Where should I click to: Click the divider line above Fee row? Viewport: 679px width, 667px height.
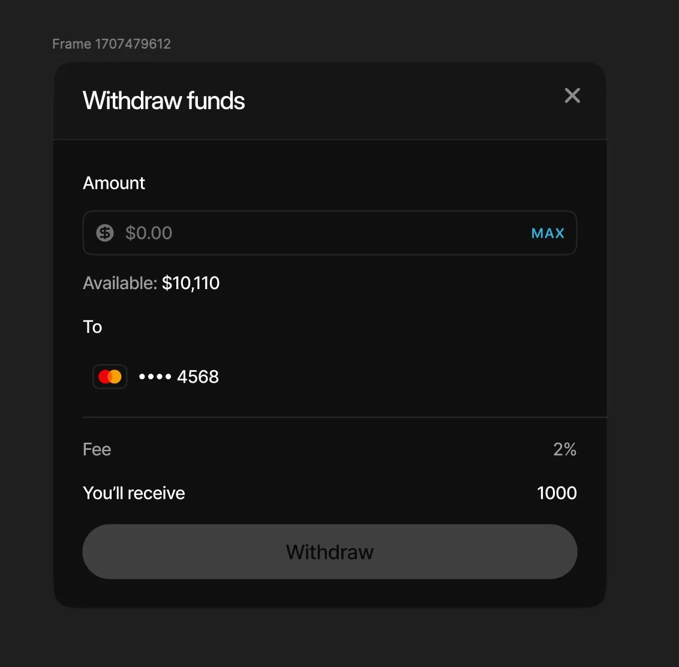coord(345,416)
